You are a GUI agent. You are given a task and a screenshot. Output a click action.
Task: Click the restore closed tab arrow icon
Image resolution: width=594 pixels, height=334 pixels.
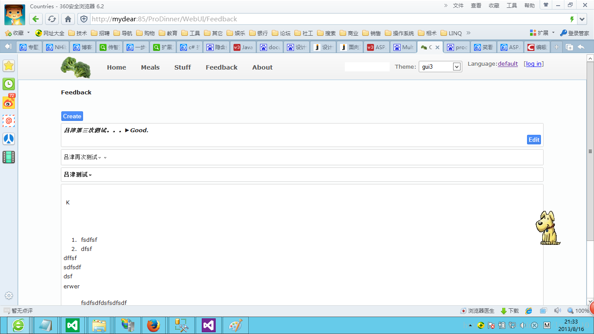[x=581, y=47]
